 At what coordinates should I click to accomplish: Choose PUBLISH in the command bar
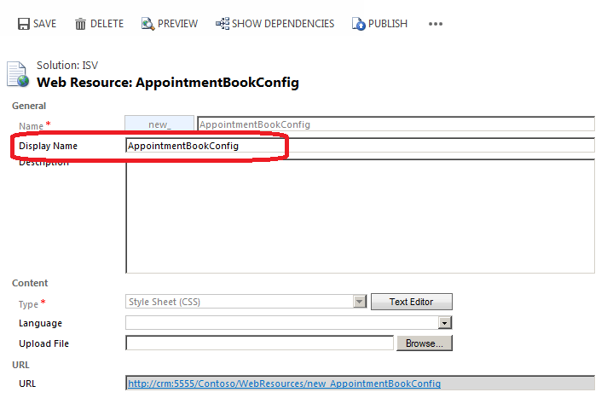(x=388, y=24)
